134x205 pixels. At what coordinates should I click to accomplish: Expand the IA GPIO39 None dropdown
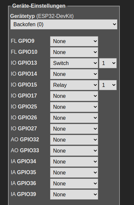coord(74,194)
